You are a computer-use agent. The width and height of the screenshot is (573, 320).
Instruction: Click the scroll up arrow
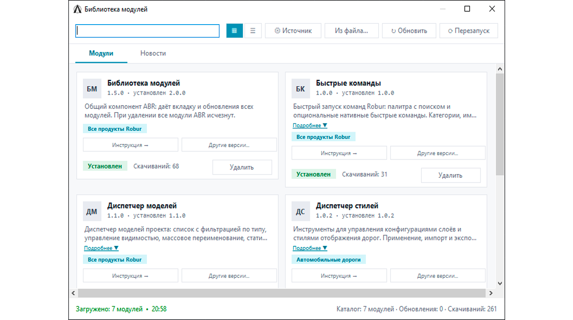point(500,69)
